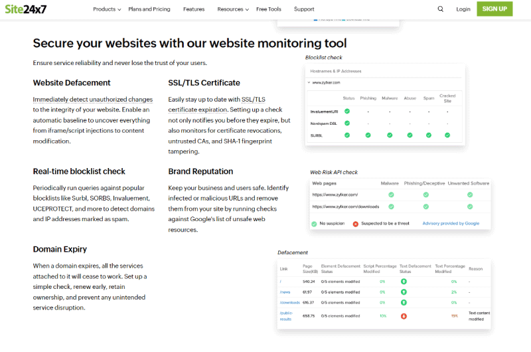Open the /public-results link in Defacement table

[286, 316]
